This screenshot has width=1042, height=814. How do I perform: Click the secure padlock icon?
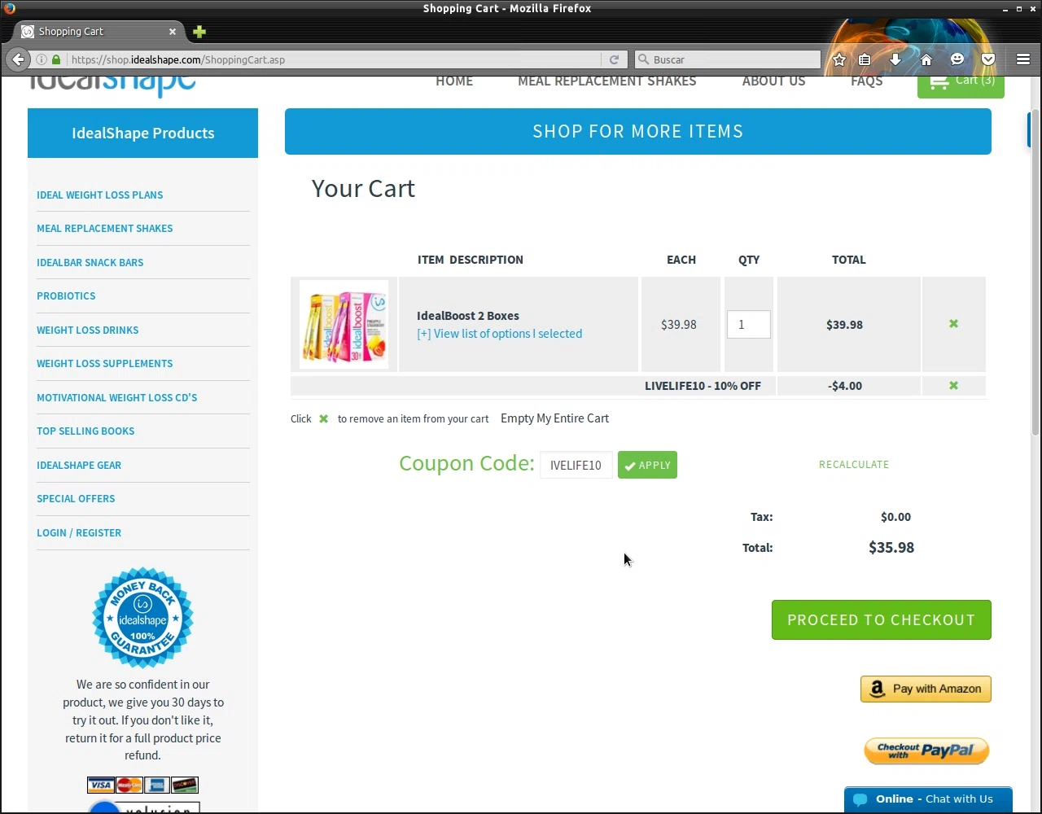pos(56,59)
